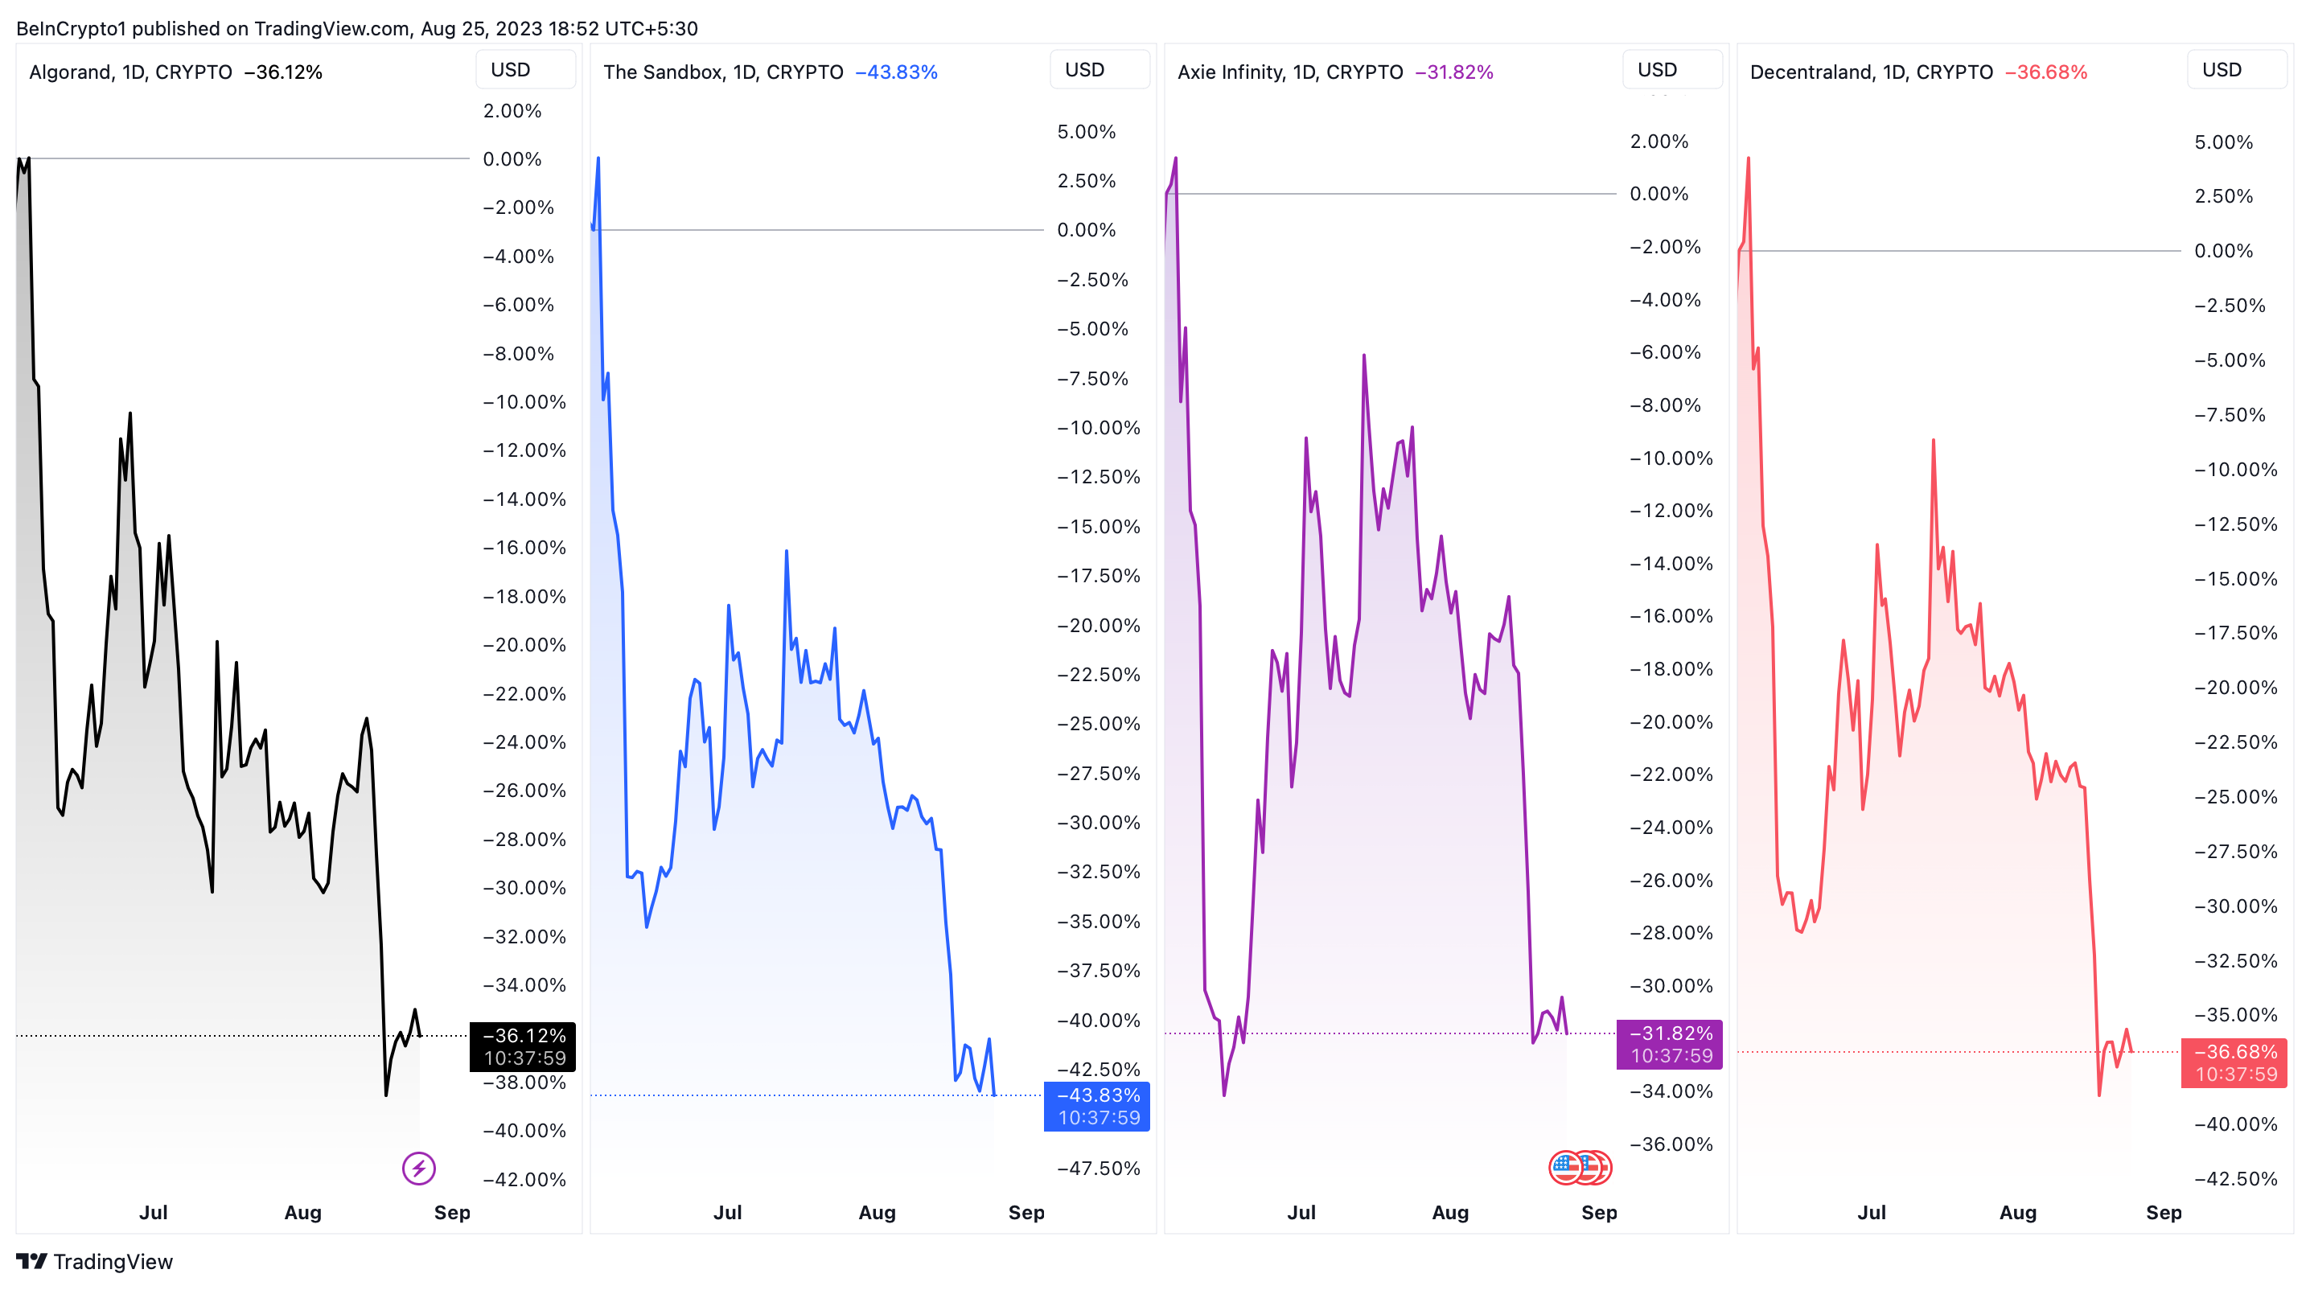
Task: Select The Sandbox, 1D, CRYPTO chart title
Action: coord(723,72)
